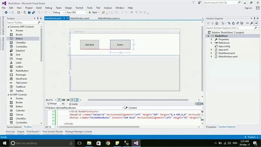Viewport: 261px width, 147px height.
Task: Click the horizontal split layout icon
Action: [199, 104]
